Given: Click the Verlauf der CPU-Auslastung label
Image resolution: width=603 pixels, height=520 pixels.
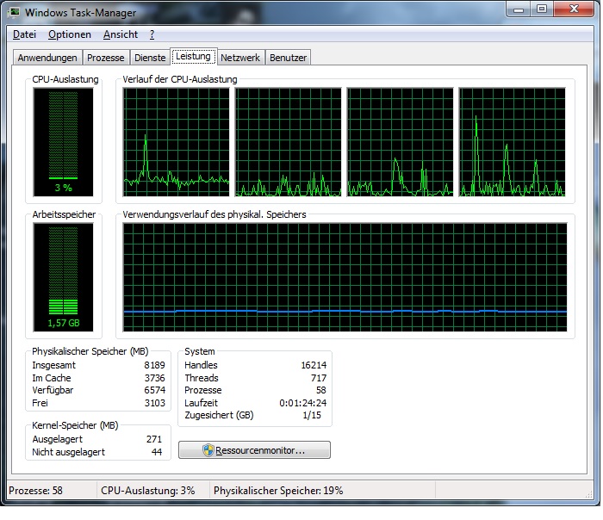Looking at the screenshot, I should click(179, 79).
